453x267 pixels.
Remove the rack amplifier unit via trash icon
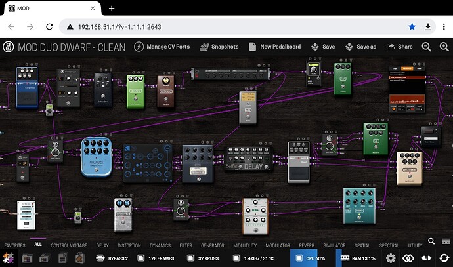(269, 65)
